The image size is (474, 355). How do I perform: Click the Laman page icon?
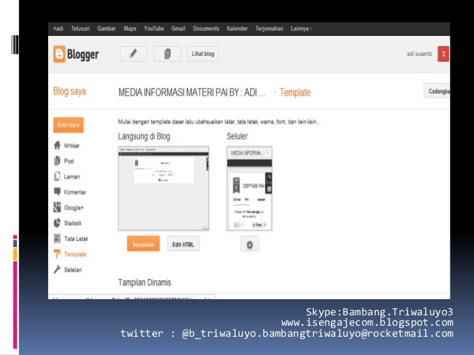[57, 176]
